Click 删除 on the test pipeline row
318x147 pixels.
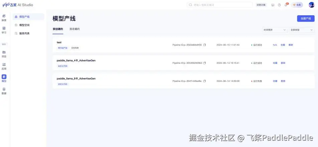(x=291, y=45)
